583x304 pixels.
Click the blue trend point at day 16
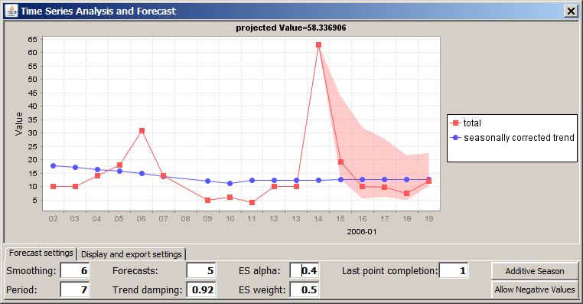(363, 180)
